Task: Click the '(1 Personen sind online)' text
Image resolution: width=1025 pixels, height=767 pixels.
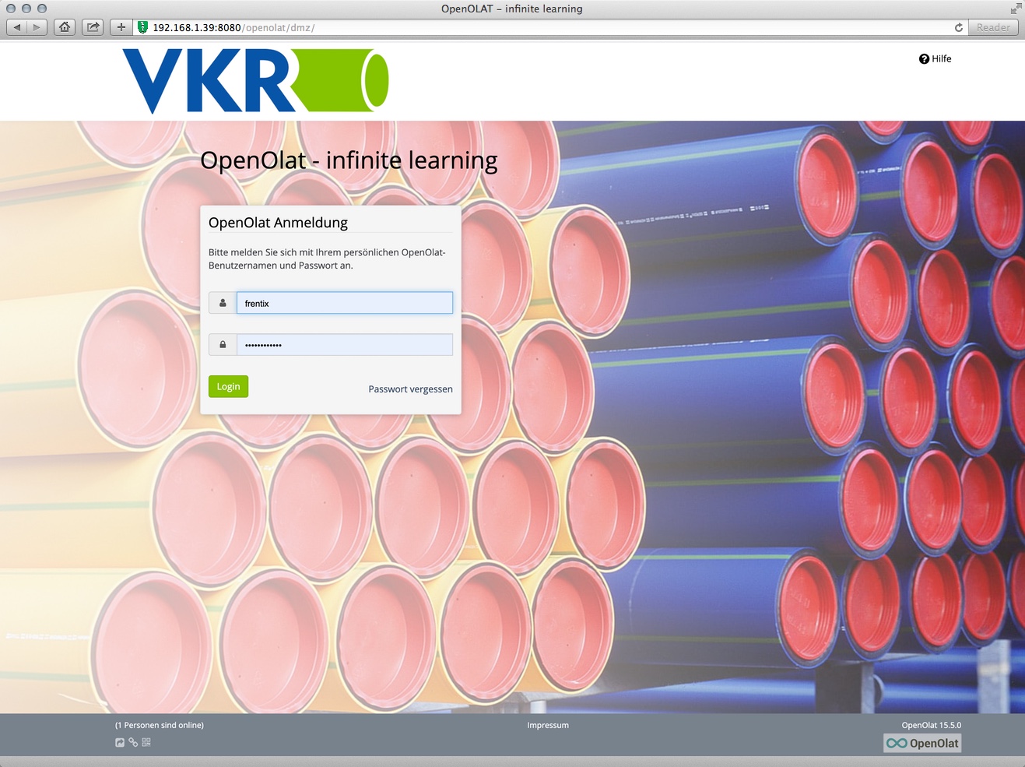Action: click(160, 725)
